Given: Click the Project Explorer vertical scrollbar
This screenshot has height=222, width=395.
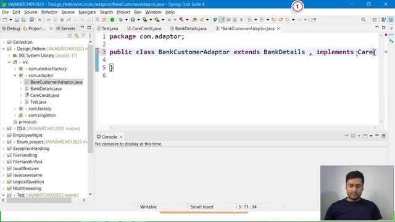Looking at the screenshot, I should point(90,99).
